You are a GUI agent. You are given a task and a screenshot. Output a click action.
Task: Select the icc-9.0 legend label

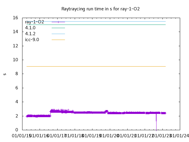[x=32, y=40]
